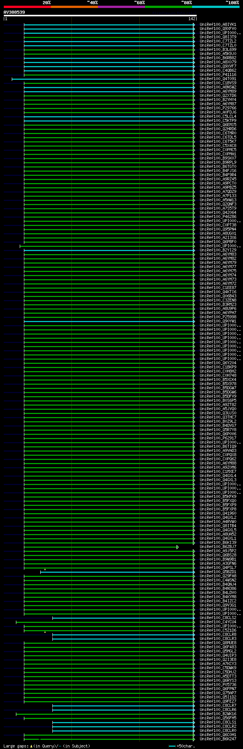Click the UniRef100_B2WK16 label

(x=218, y=714)
